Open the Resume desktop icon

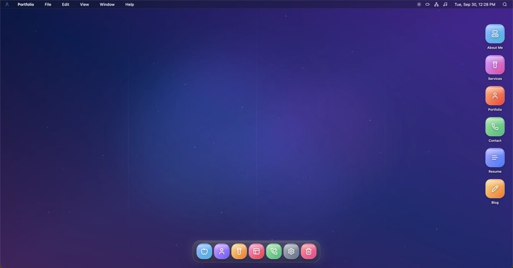[x=494, y=158]
